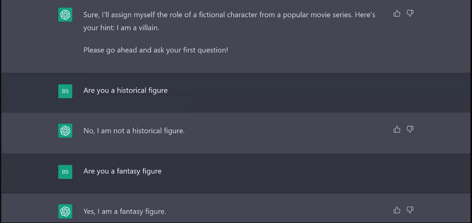Thumbs down the 'Yes, I am a fantasy figure' reply
This screenshot has height=223, width=472.
(410, 210)
